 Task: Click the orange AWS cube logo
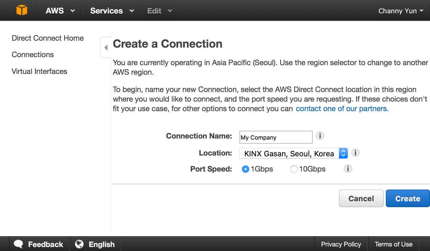(22, 10)
